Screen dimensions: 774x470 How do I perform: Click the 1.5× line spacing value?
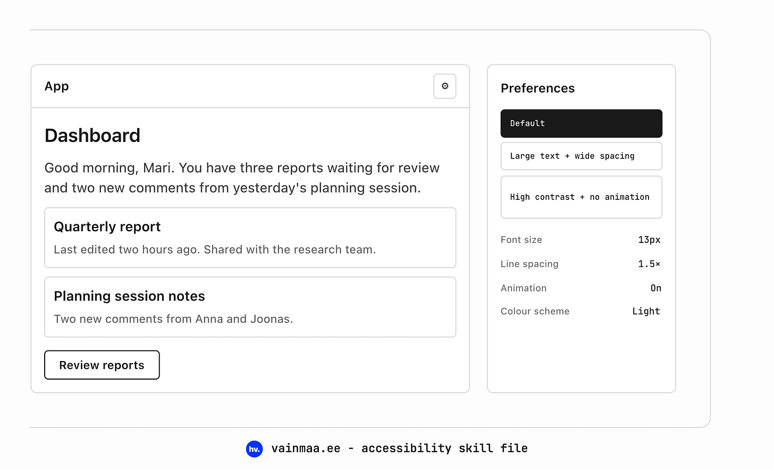(x=649, y=264)
